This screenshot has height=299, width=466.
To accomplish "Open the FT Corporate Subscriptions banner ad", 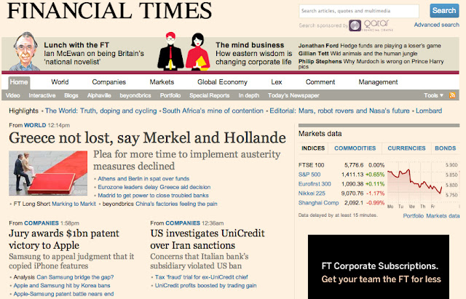I will tap(379, 267).
